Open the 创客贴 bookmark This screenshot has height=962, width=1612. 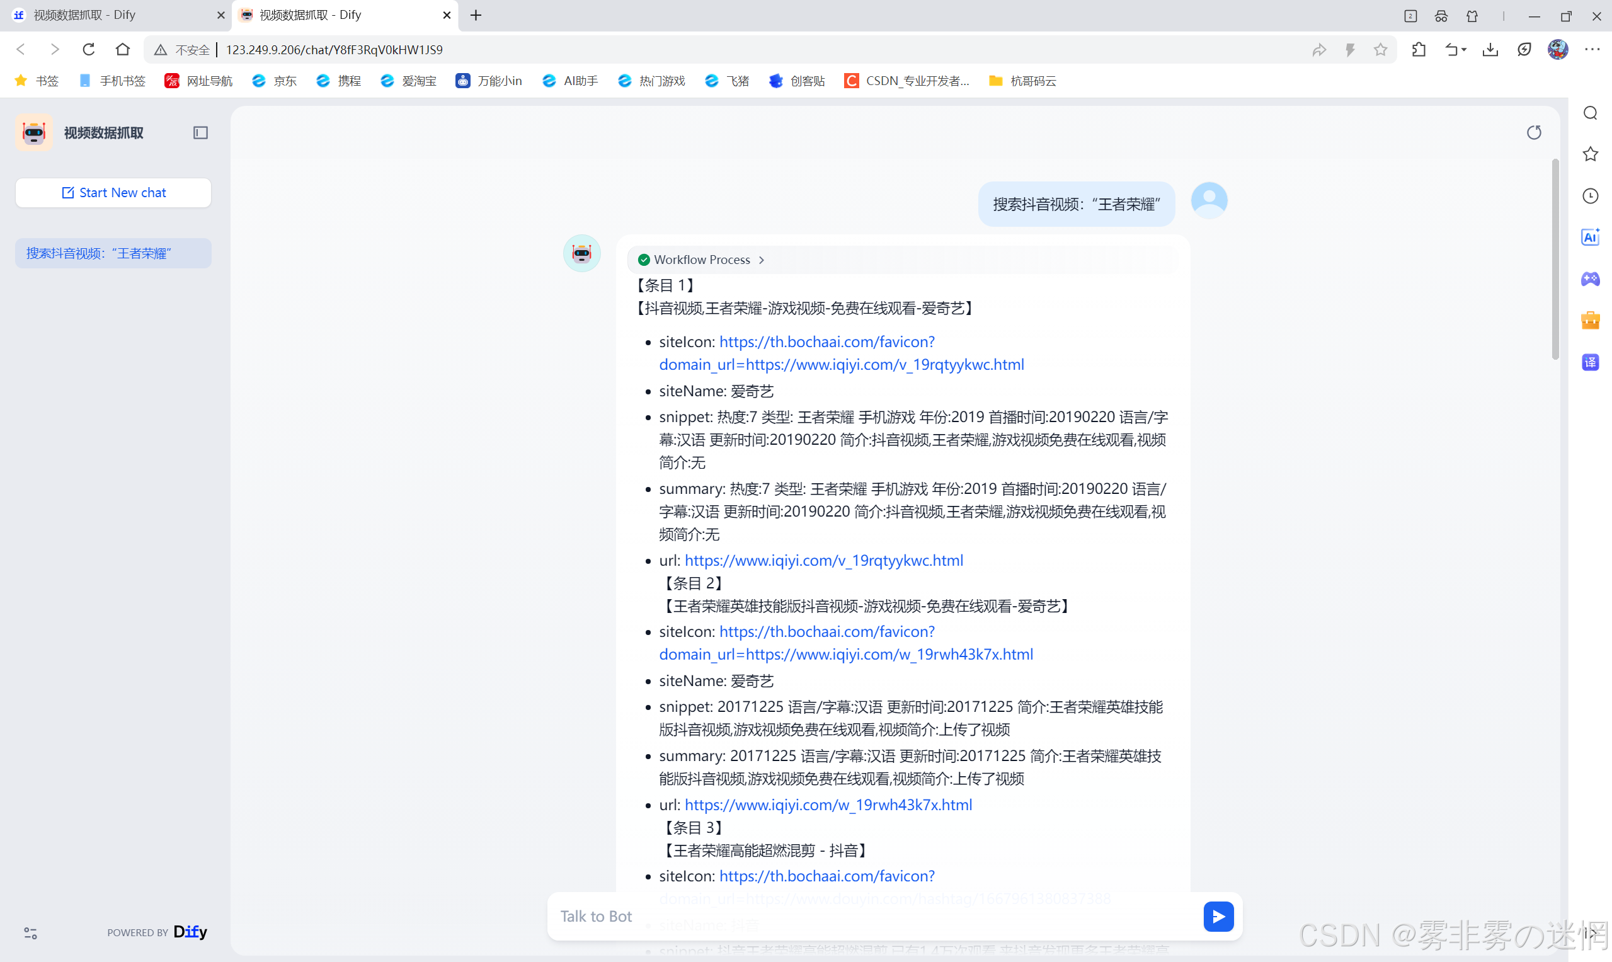click(797, 81)
